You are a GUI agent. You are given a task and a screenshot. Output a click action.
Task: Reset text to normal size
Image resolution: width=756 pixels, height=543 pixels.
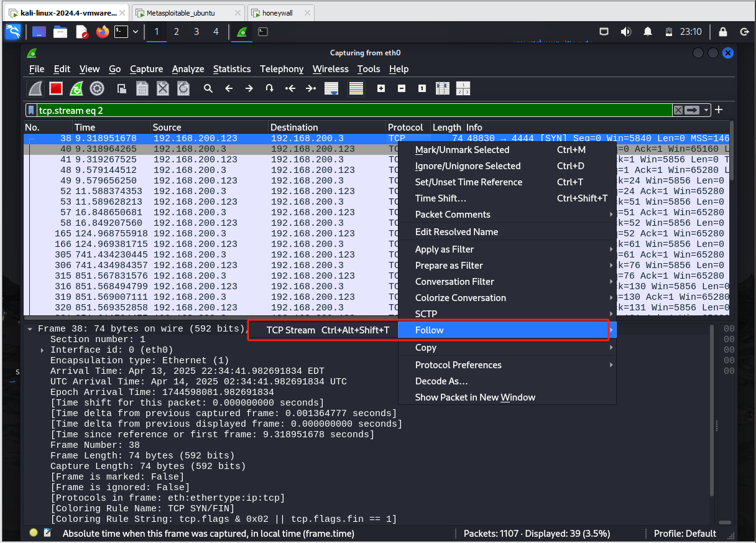coord(422,88)
